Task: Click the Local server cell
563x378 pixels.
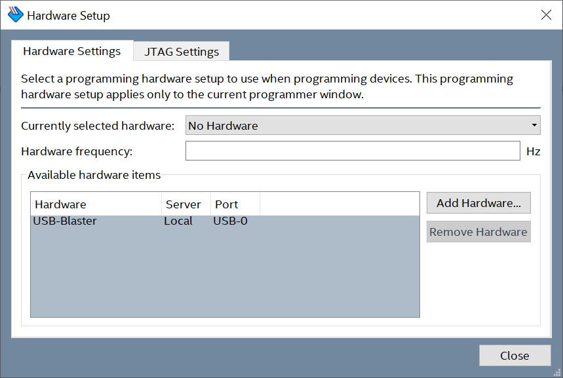Action: 178,221
